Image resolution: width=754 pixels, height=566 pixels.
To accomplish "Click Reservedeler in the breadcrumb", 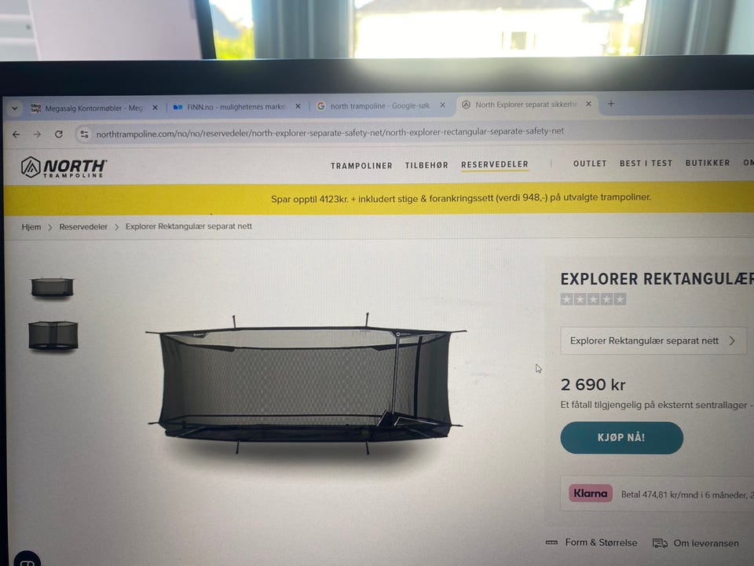I will [x=83, y=226].
